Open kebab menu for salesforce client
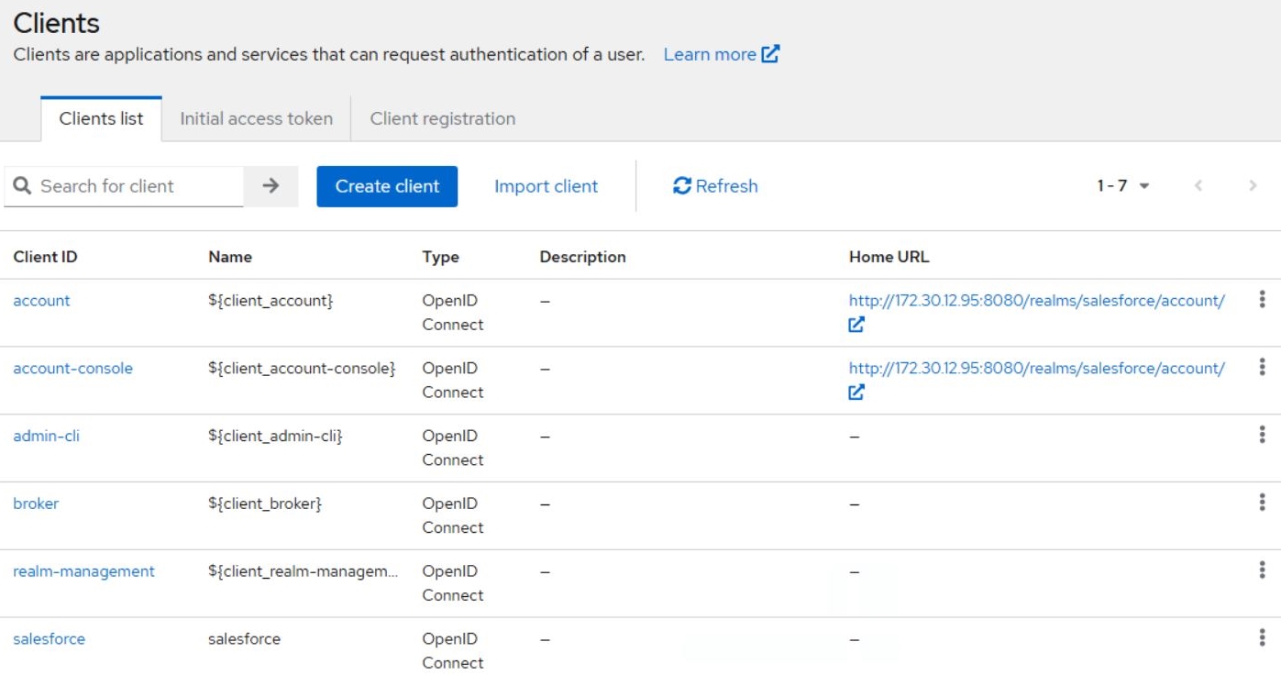Image resolution: width=1281 pixels, height=675 pixels. [x=1262, y=638]
